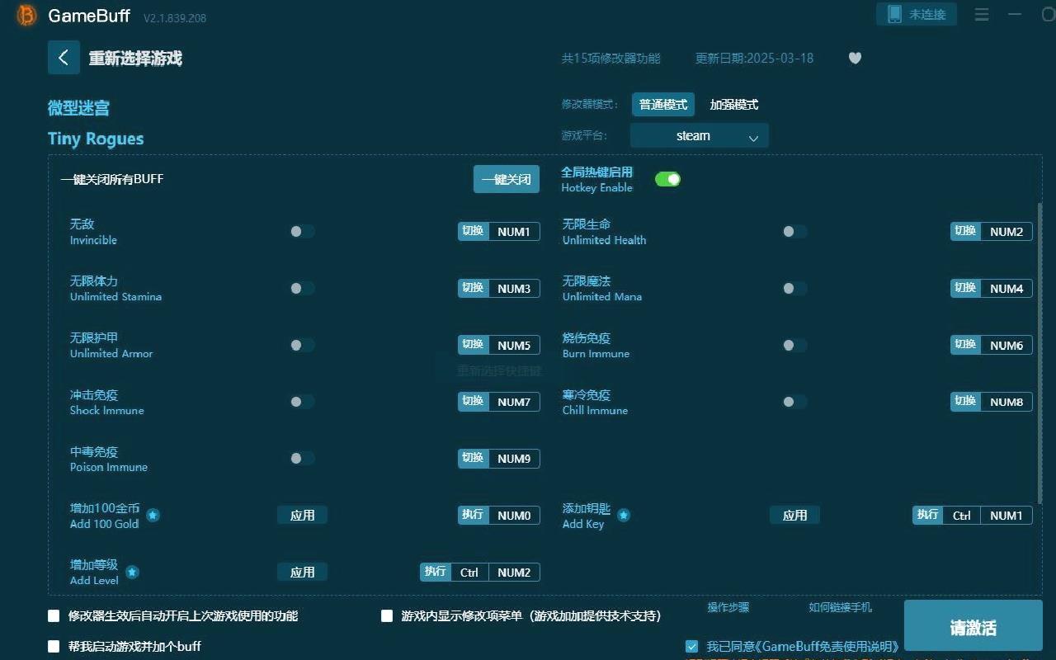Click star icon next to Add Key
Screen dimensions: 1056x660
(x=624, y=516)
